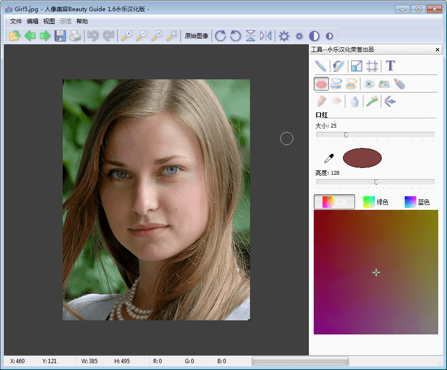Screen dimensions: 447x370
Task: Go to next image with right green arrow
Action: [45, 36]
